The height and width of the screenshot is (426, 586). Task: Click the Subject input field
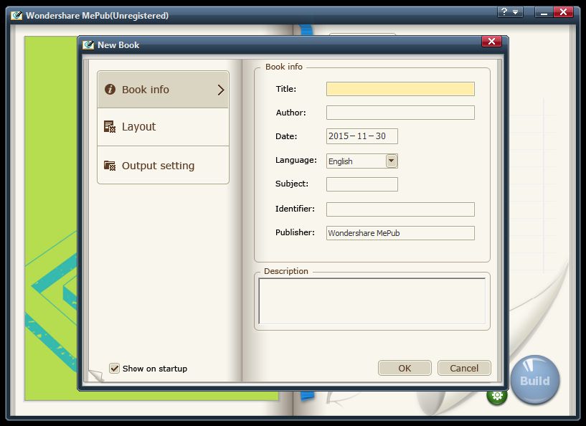[x=361, y=184]
